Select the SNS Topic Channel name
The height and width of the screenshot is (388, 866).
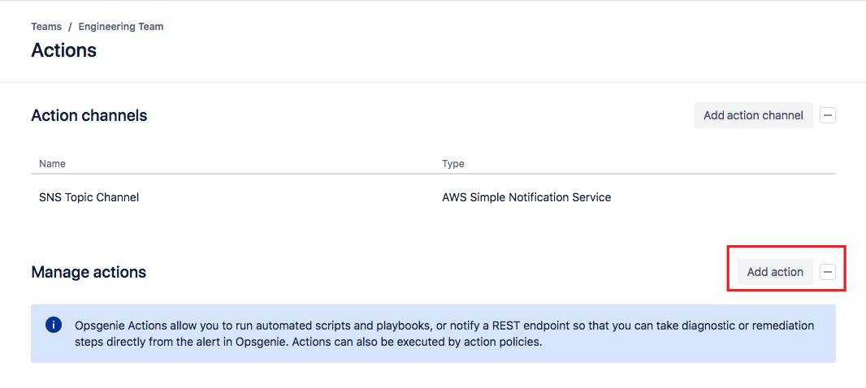tap(89, 197)
